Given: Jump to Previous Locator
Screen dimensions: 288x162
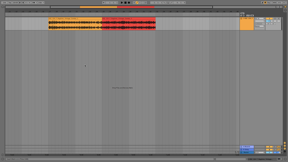Looking at the screenshot, I should coord(241,15).
